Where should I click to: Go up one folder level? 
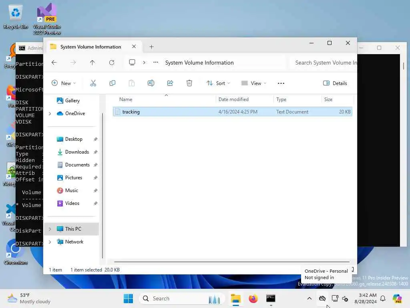pos(92,63)
